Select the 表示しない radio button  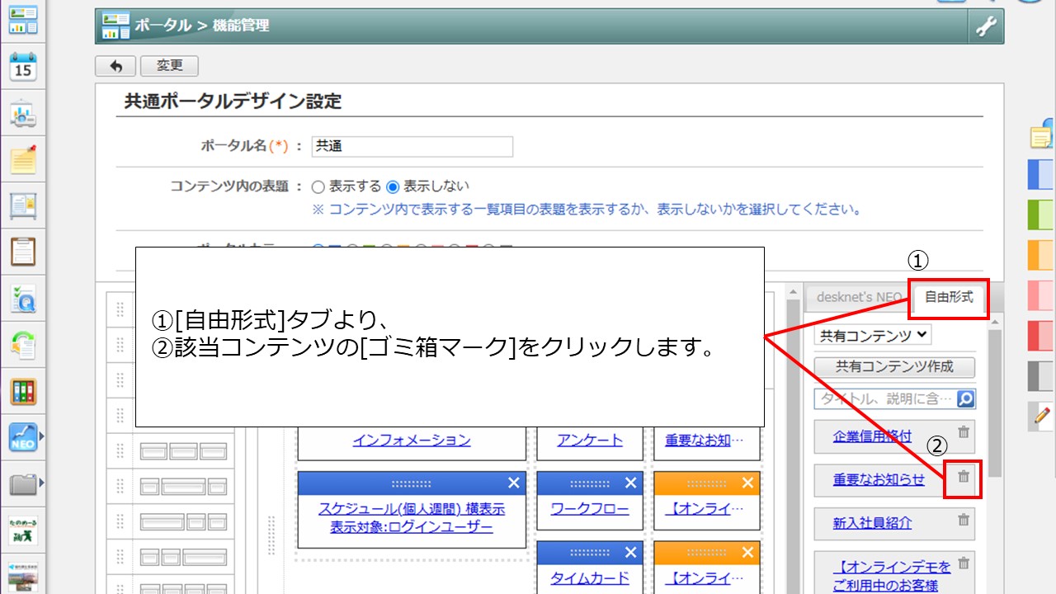coord(393,186)
